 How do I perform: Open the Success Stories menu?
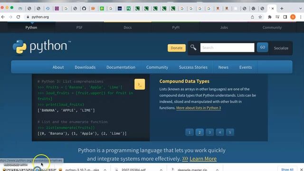click(193, 67)
